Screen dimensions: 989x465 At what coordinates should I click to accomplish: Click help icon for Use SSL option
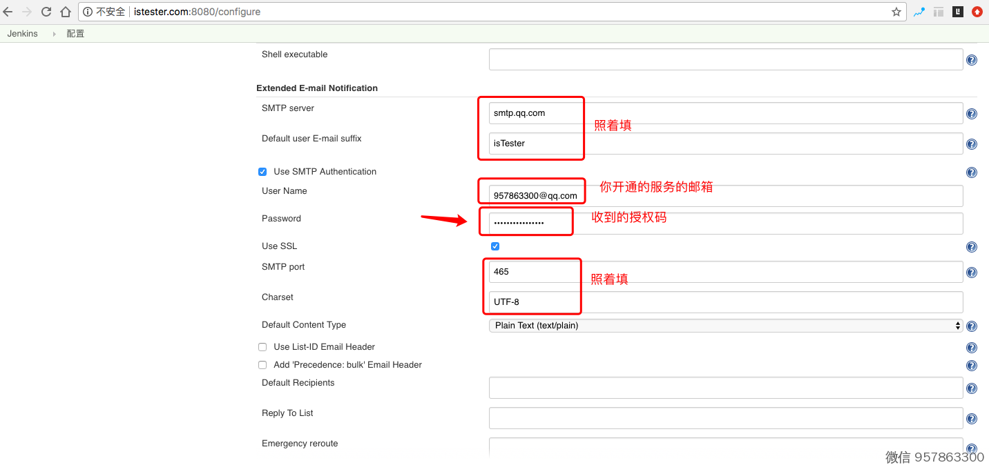(972, 247)
